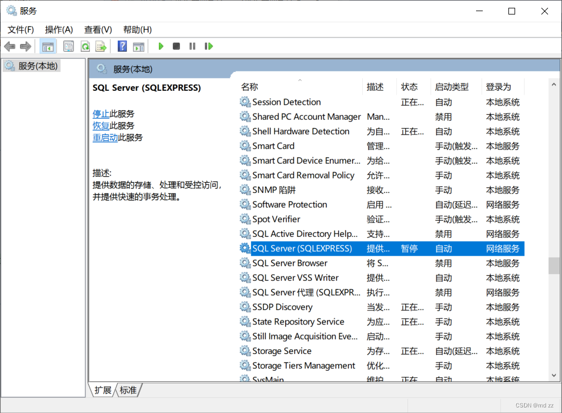Switch to the 标准 tab

click(127, 390)
